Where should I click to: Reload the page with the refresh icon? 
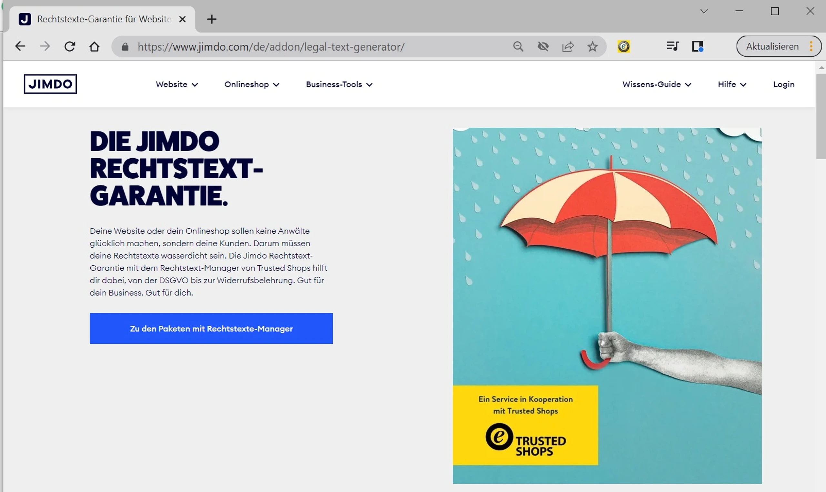(x=70, y=46)
